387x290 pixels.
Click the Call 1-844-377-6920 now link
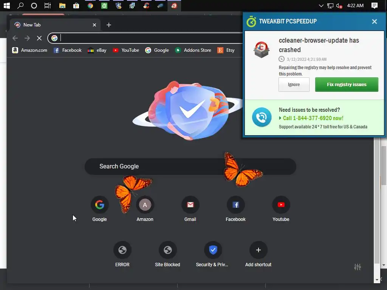point(313,118)
